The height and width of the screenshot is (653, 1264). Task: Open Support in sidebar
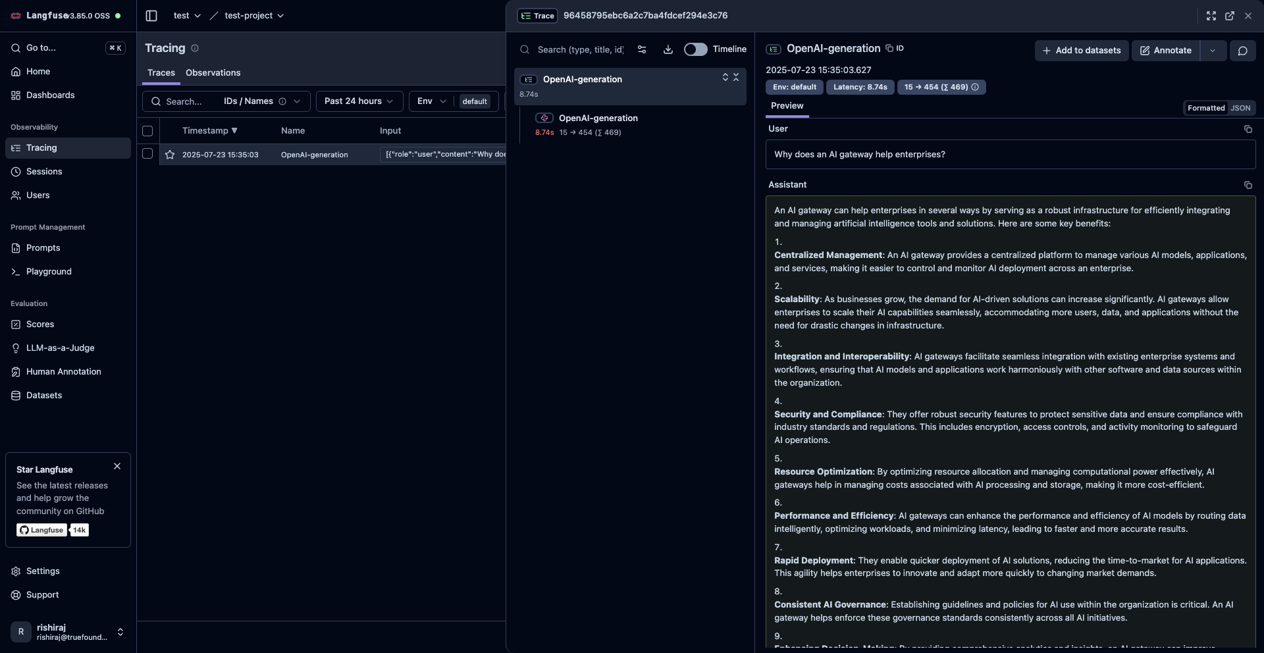pos(68,594)
